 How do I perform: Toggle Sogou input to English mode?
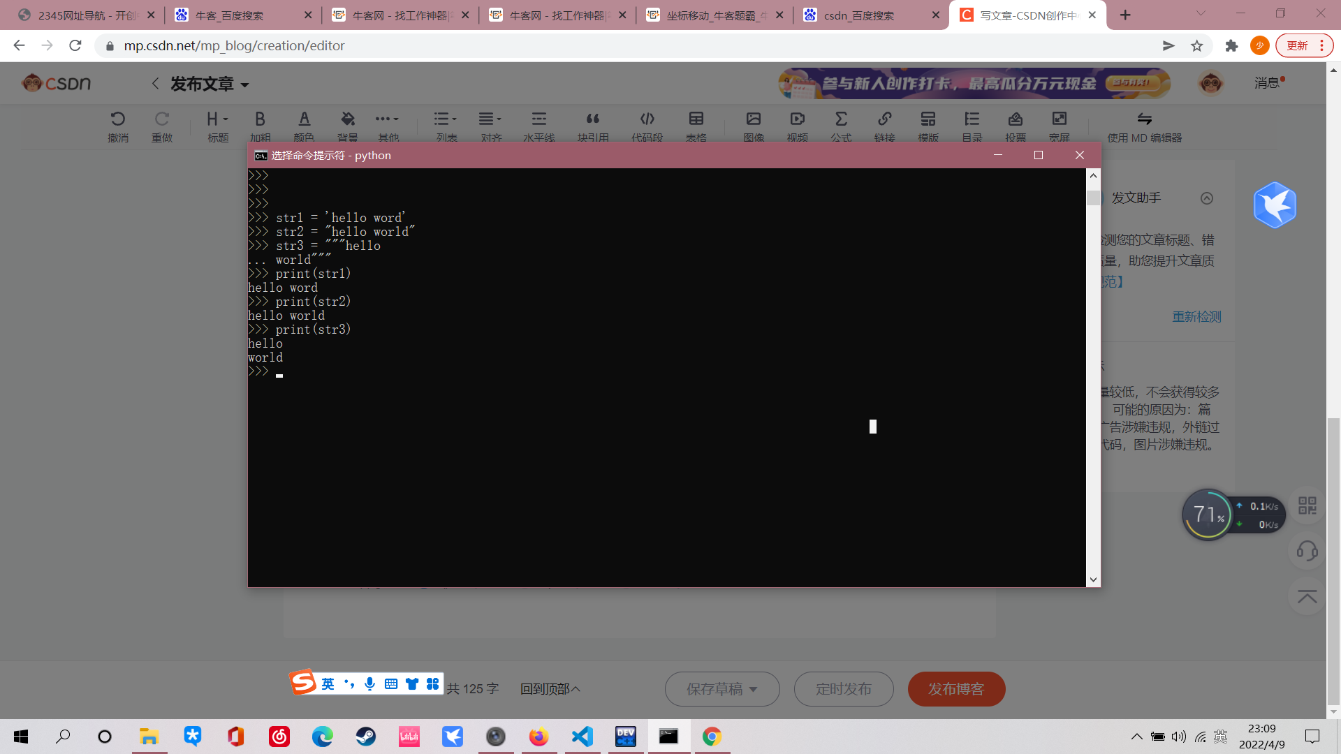pyautogui.click(x=328, y=683)
